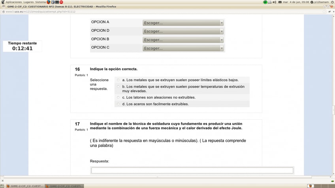
Task: Open the terminal icon in top panel
Action: point(57,2)
